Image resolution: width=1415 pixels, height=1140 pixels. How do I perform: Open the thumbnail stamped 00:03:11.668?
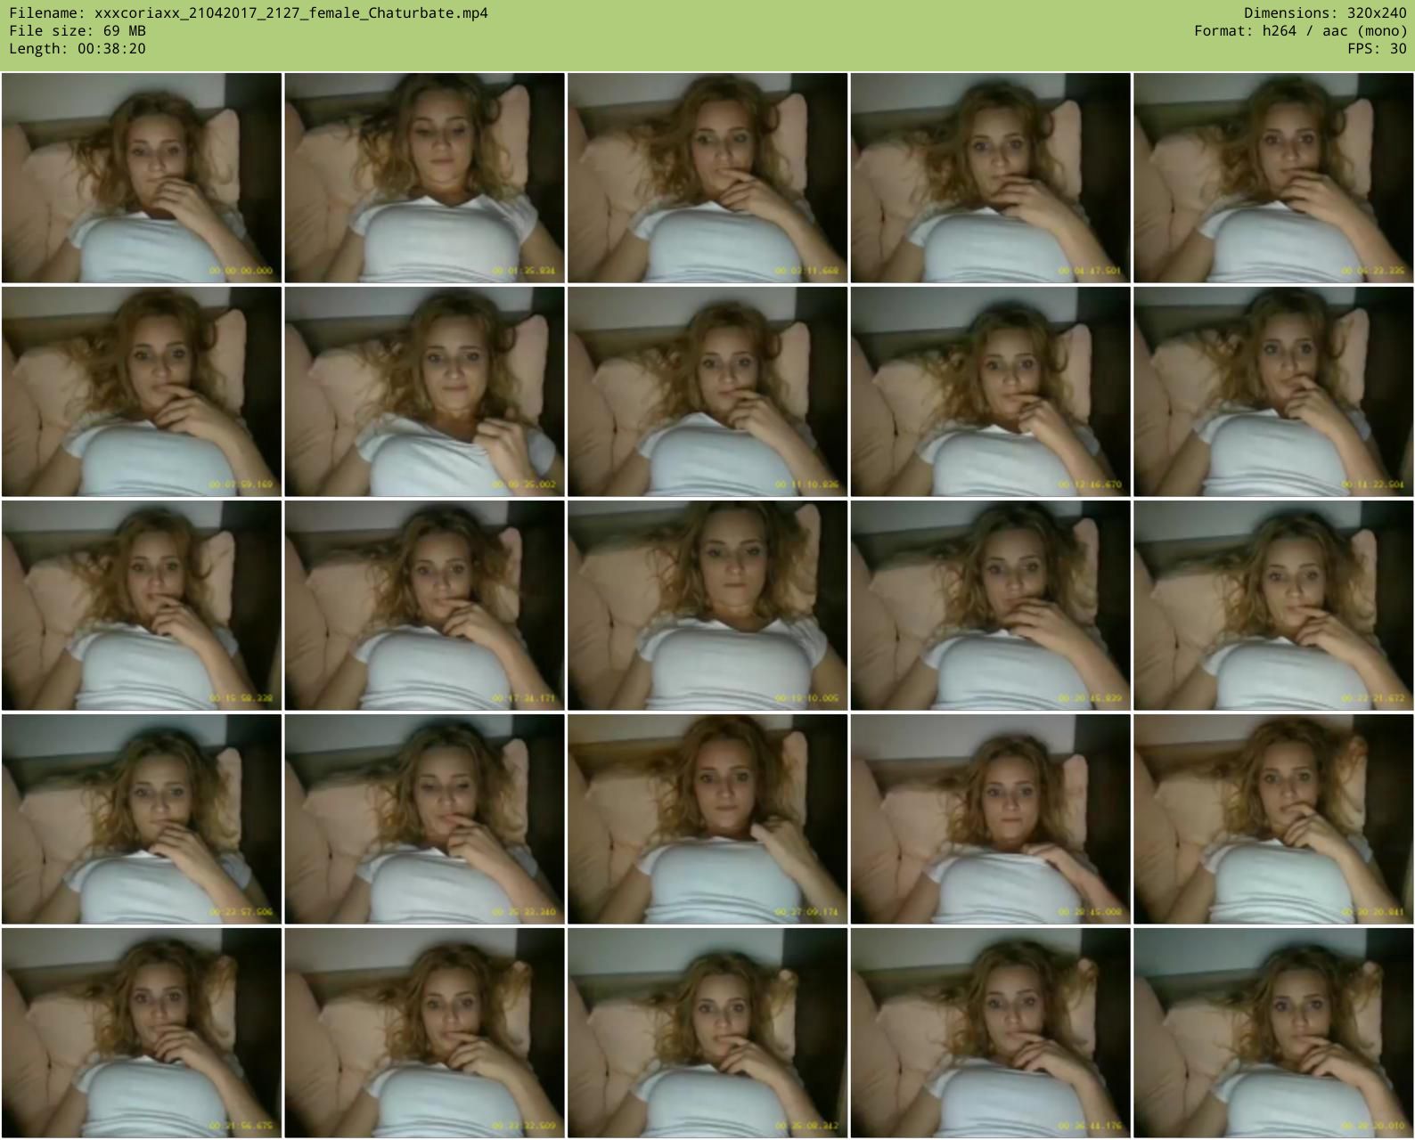point(707,178)
